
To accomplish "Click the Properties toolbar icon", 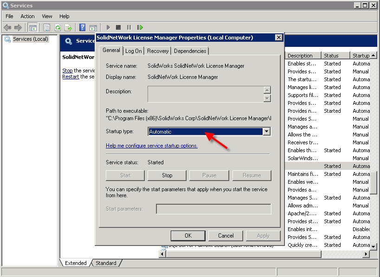I will (x=46, y=28).
